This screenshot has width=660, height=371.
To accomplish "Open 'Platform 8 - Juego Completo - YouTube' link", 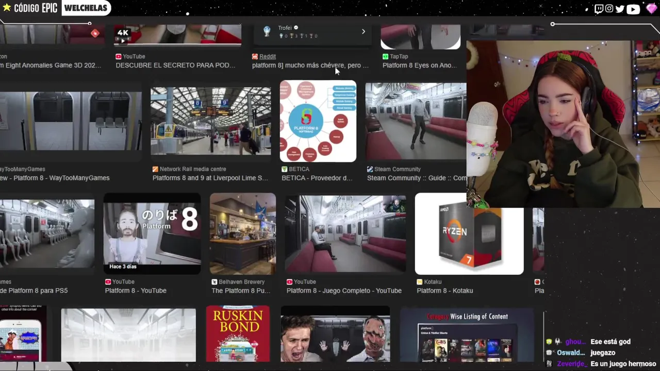I will 344,291.
